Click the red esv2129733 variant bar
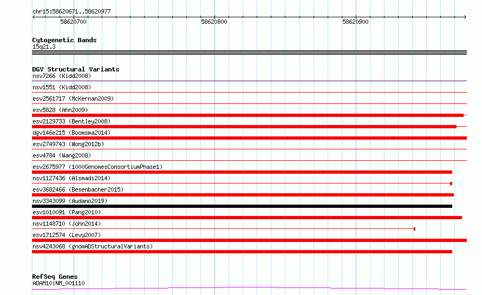This screenshot has width=482, height=295. [244, 127]
